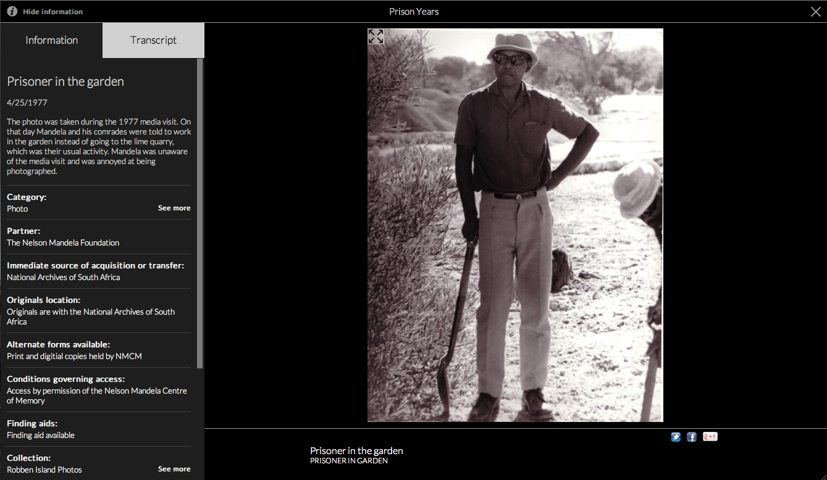Toggle Hide information panel

pyautogui.click(x=52, y=12)
